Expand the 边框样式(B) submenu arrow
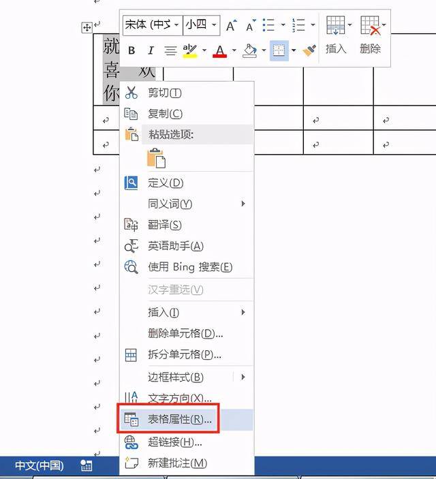The width and height of the screenshot is (436, 479). coord(243,377)
